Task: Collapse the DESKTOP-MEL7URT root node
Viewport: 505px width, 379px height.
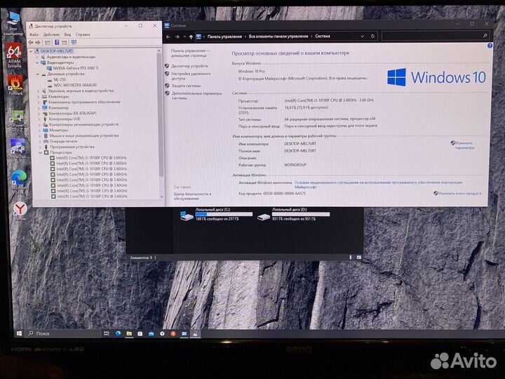Action: 31,51
